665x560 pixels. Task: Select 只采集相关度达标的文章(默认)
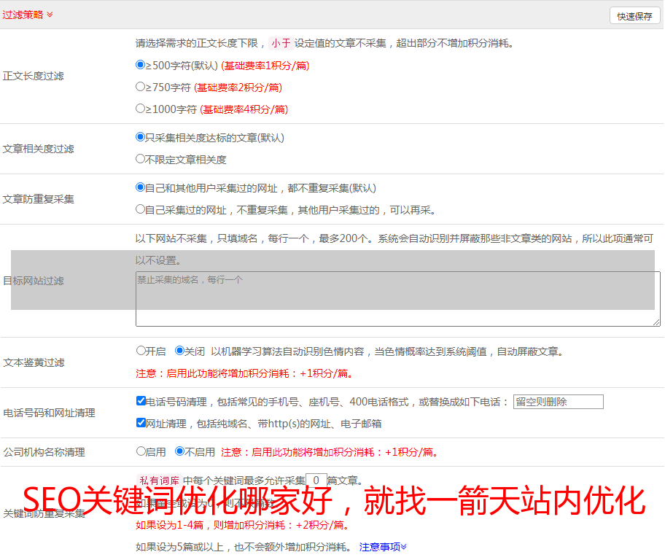coord(140,137)
